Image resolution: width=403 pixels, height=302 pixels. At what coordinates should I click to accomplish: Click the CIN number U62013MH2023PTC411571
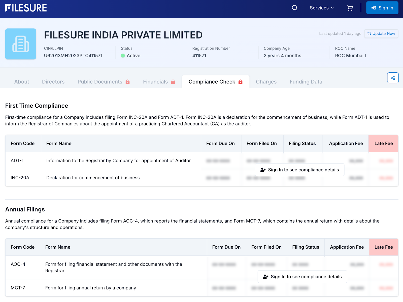(x=73, y=56)
